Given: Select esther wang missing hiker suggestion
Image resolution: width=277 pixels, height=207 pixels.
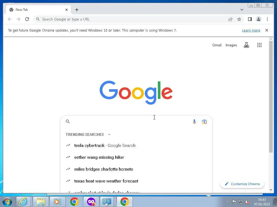Looking at the screenshot, I should (x=136, y=157).
